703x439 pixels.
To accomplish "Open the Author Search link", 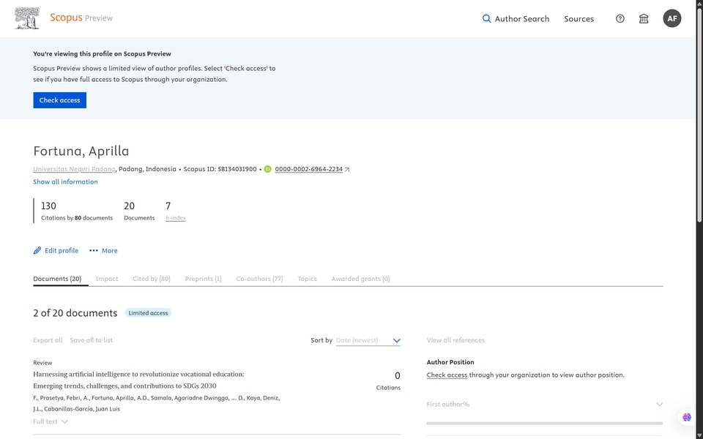I will tap(522, 18).
